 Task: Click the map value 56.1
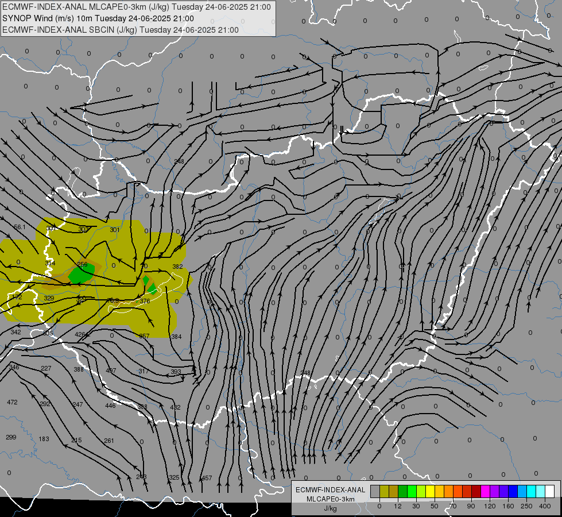click(20, 227)
